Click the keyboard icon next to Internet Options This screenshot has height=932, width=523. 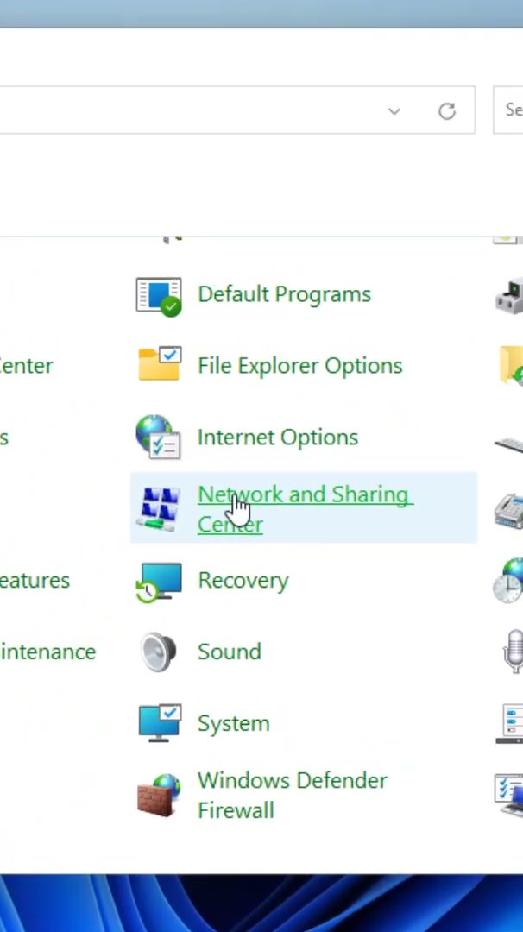click(509, 444)
